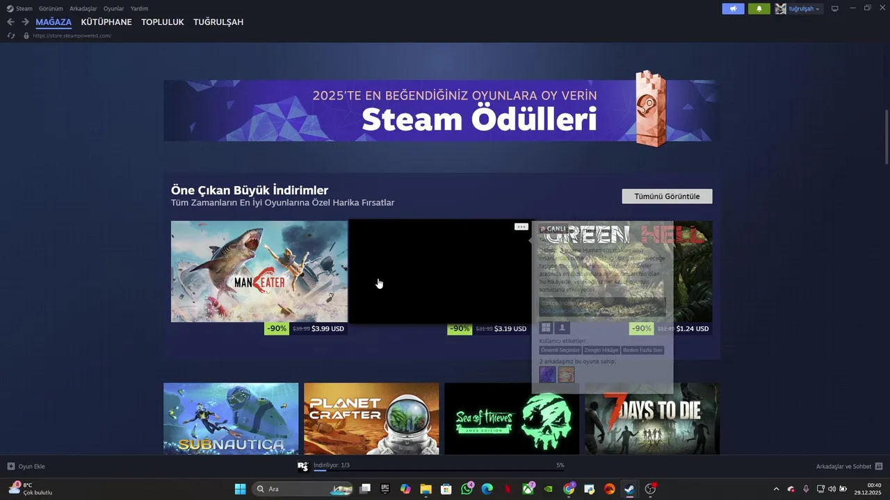
Task: Open the Görünüm menu
Action: coord(51,8)
